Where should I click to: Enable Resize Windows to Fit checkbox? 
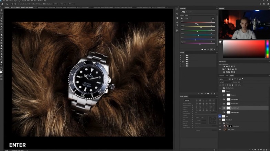pyautogui.click(x=19, y=4)
